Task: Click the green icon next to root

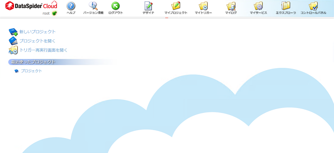Action: click(x=54, y=13)
